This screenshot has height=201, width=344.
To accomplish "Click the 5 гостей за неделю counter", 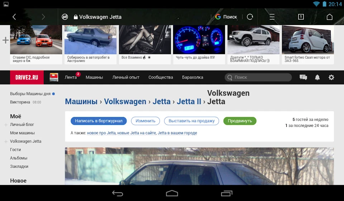I will pyautogui.click(x=310, y=119).
